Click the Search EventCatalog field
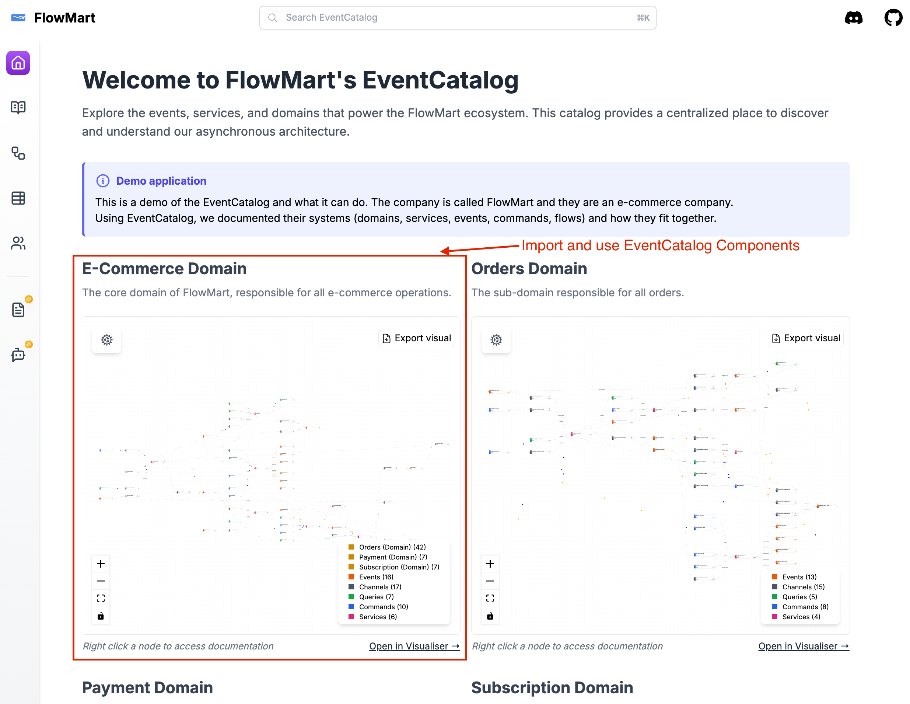The height and width of the screenshot is (704, 910). pyautogui.click(x=458, y=17)
